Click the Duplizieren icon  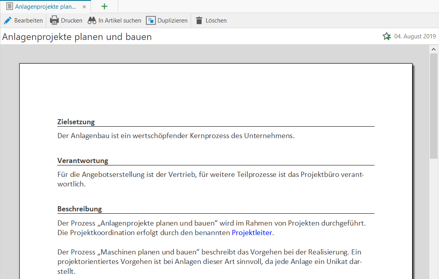point(151,21)
